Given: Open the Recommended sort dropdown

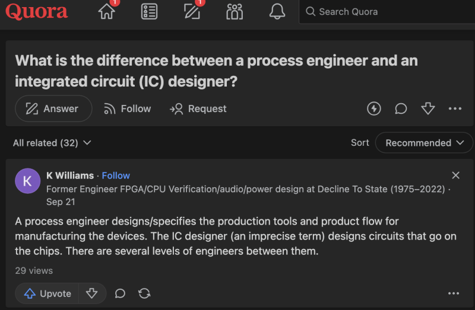Looking at the screenshot, I should click(424, 143).
